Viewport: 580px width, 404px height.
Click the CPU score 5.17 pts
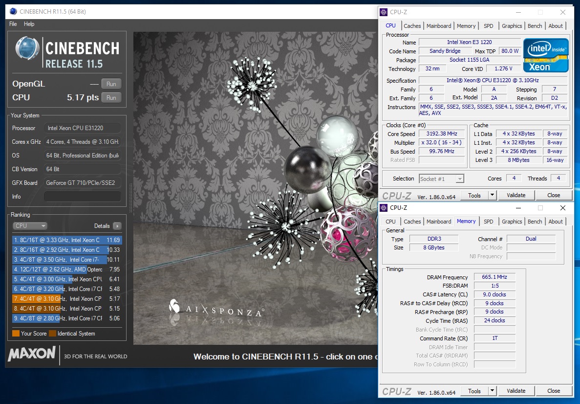pos(83,97)
